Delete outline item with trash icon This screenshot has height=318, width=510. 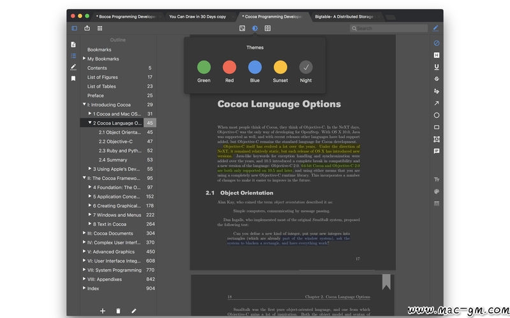pos(118,311)
